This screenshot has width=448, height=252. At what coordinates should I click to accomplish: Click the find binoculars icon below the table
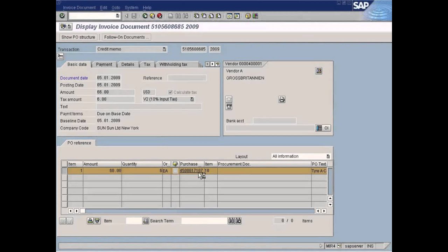tap(231, 221)
